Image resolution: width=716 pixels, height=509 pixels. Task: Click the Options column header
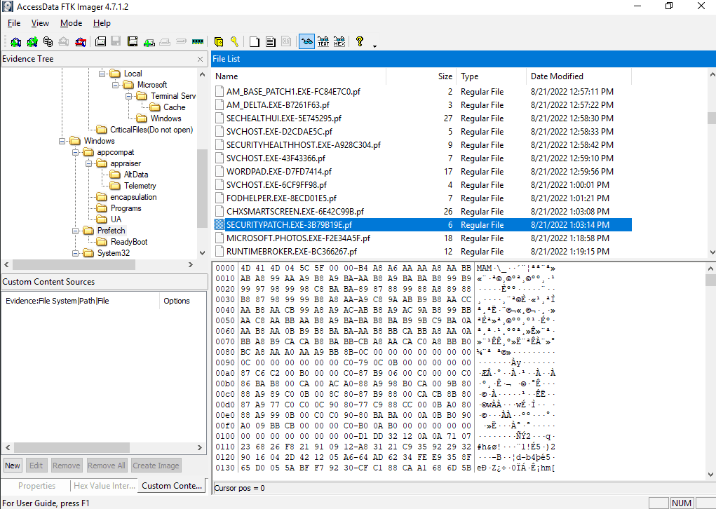point(182,301)
